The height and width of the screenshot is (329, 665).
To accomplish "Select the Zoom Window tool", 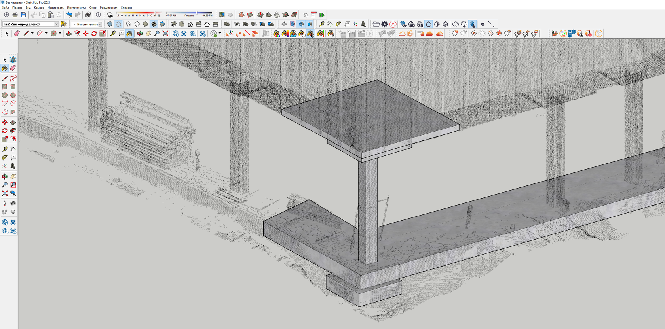I will point(13,185).
